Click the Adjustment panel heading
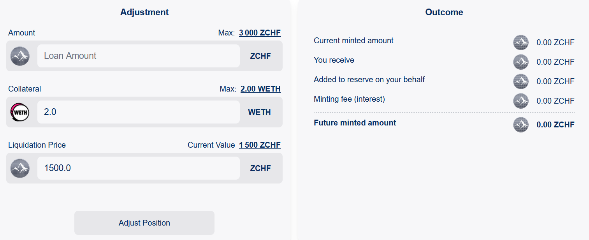This screenshot has height=240, width=589. pos(144,12)
